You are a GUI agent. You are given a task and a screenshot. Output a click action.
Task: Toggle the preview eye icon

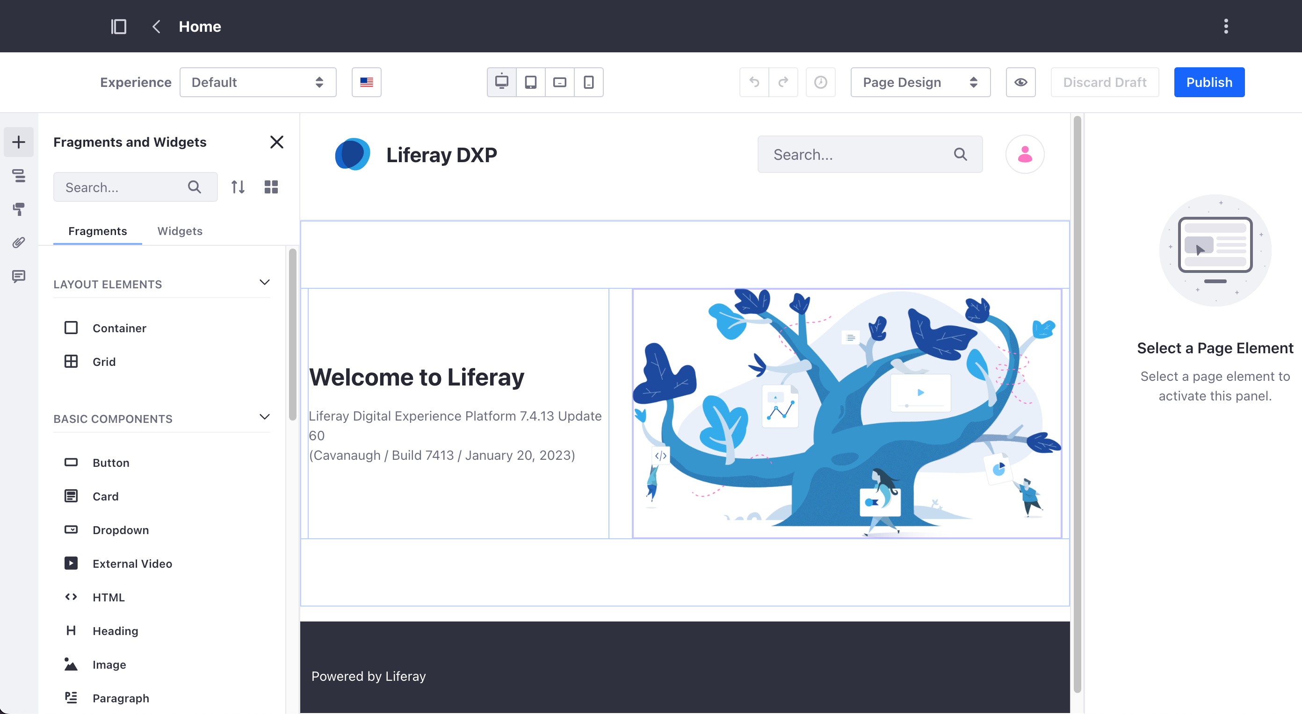tap(1020, 82)
